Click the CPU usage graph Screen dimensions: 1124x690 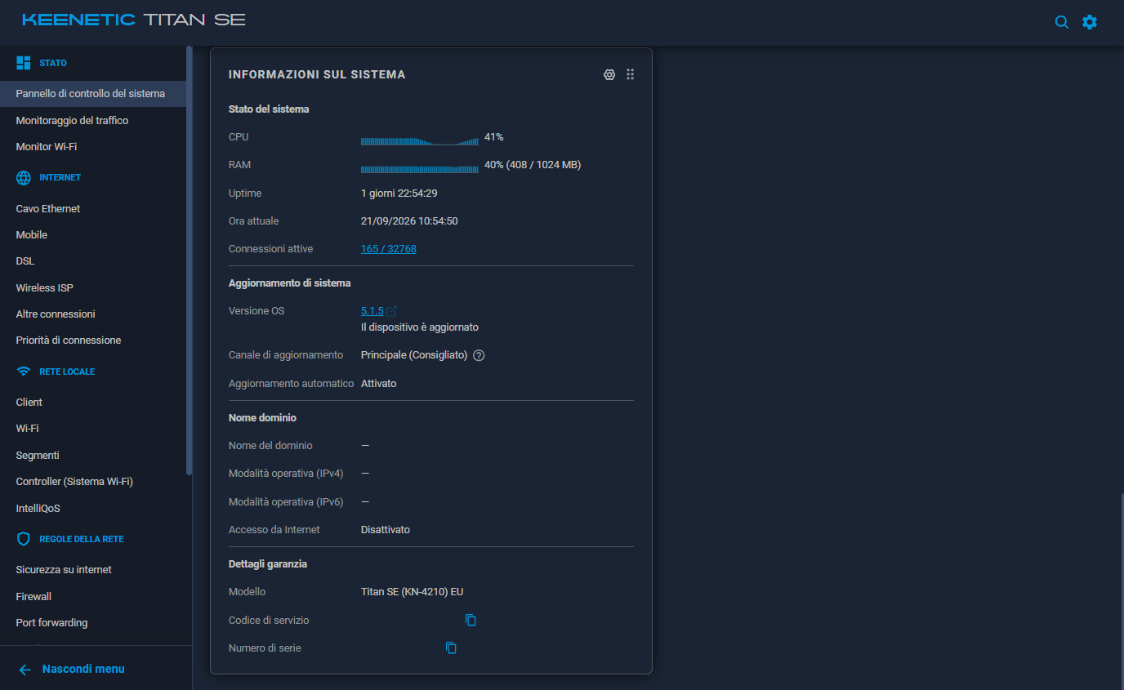point(420,140)
